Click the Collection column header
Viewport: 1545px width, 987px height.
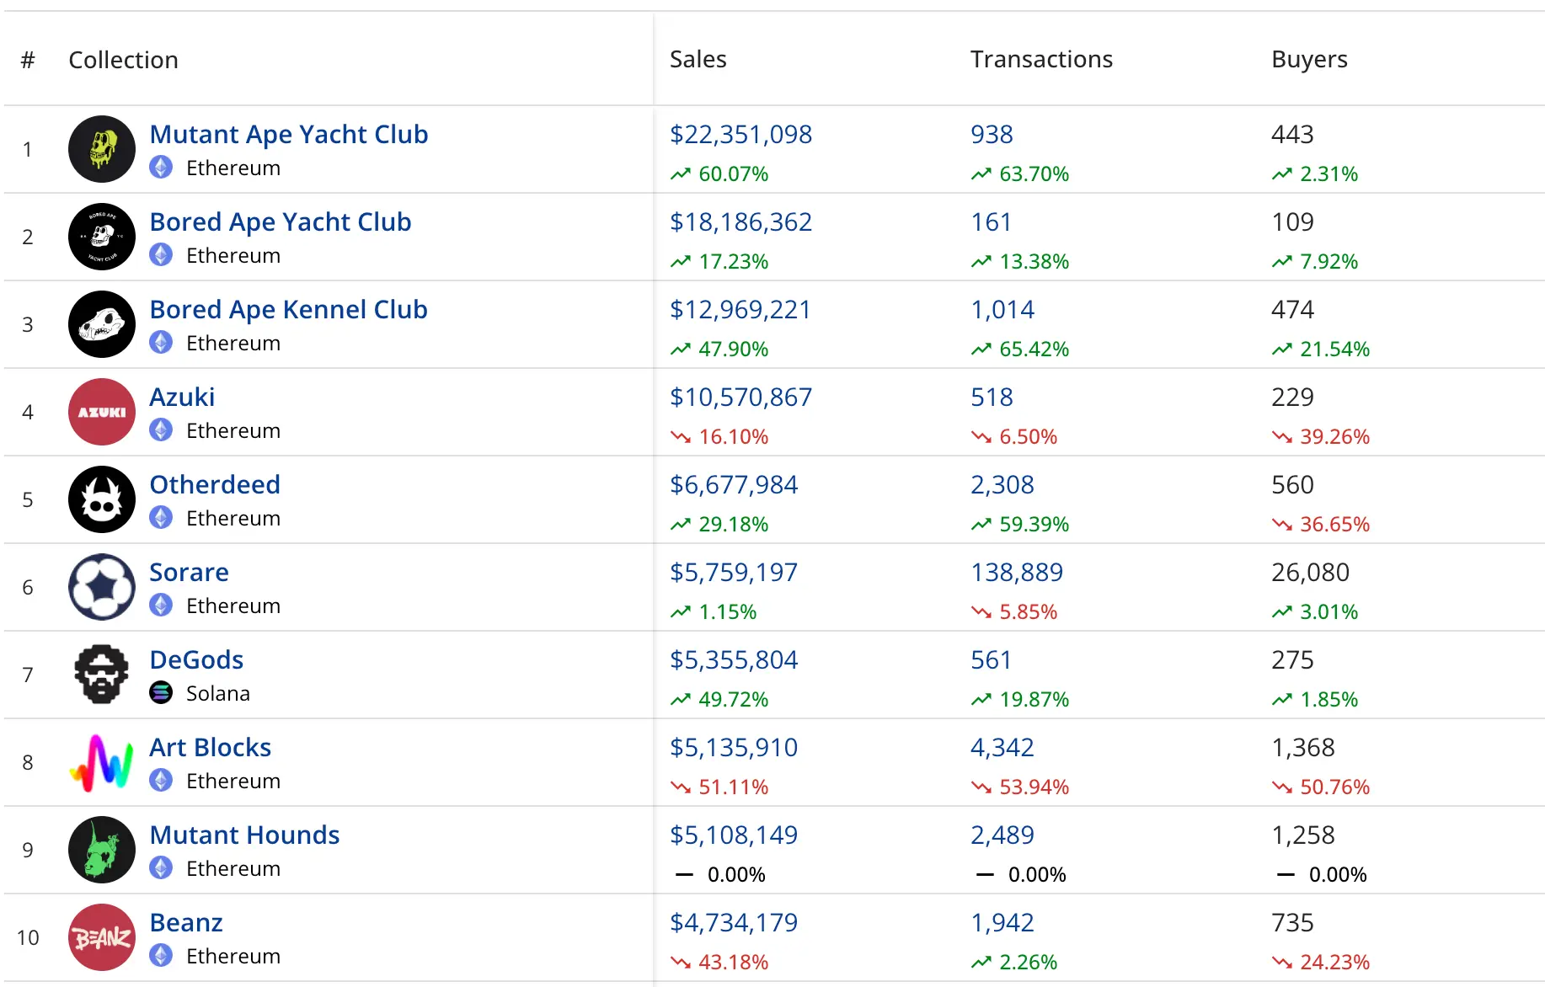click(123, 60)
